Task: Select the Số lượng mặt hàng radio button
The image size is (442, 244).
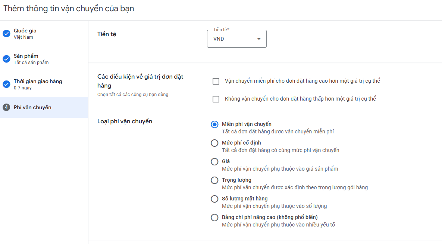Action: pos(214,199)
